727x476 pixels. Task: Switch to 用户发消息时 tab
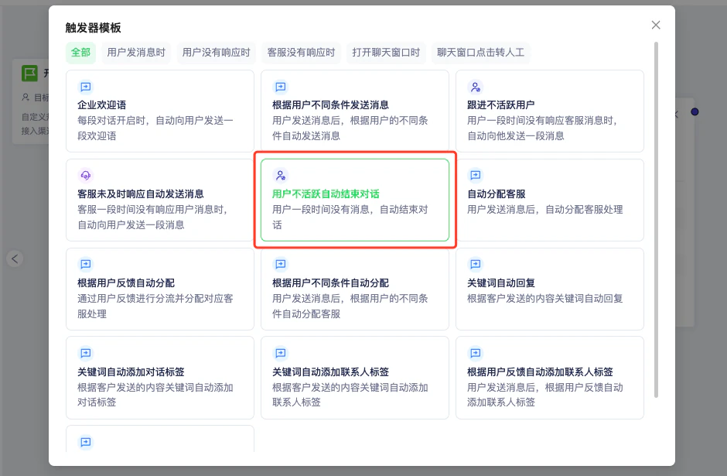[136, 53]
